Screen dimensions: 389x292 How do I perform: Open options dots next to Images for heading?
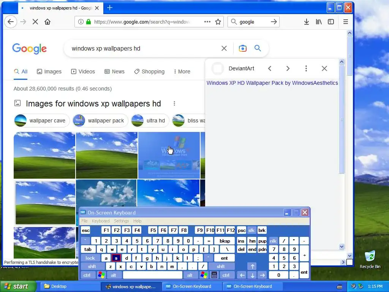pyautogui.click(x=174, y=103)
